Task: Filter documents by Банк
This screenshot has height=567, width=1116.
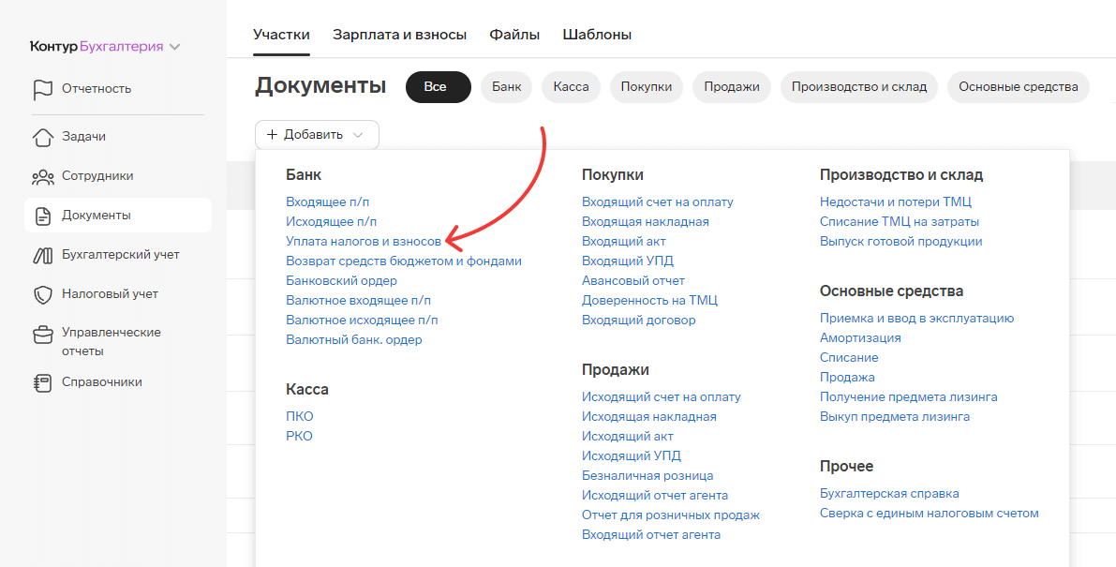Action: tap(507, 87)
